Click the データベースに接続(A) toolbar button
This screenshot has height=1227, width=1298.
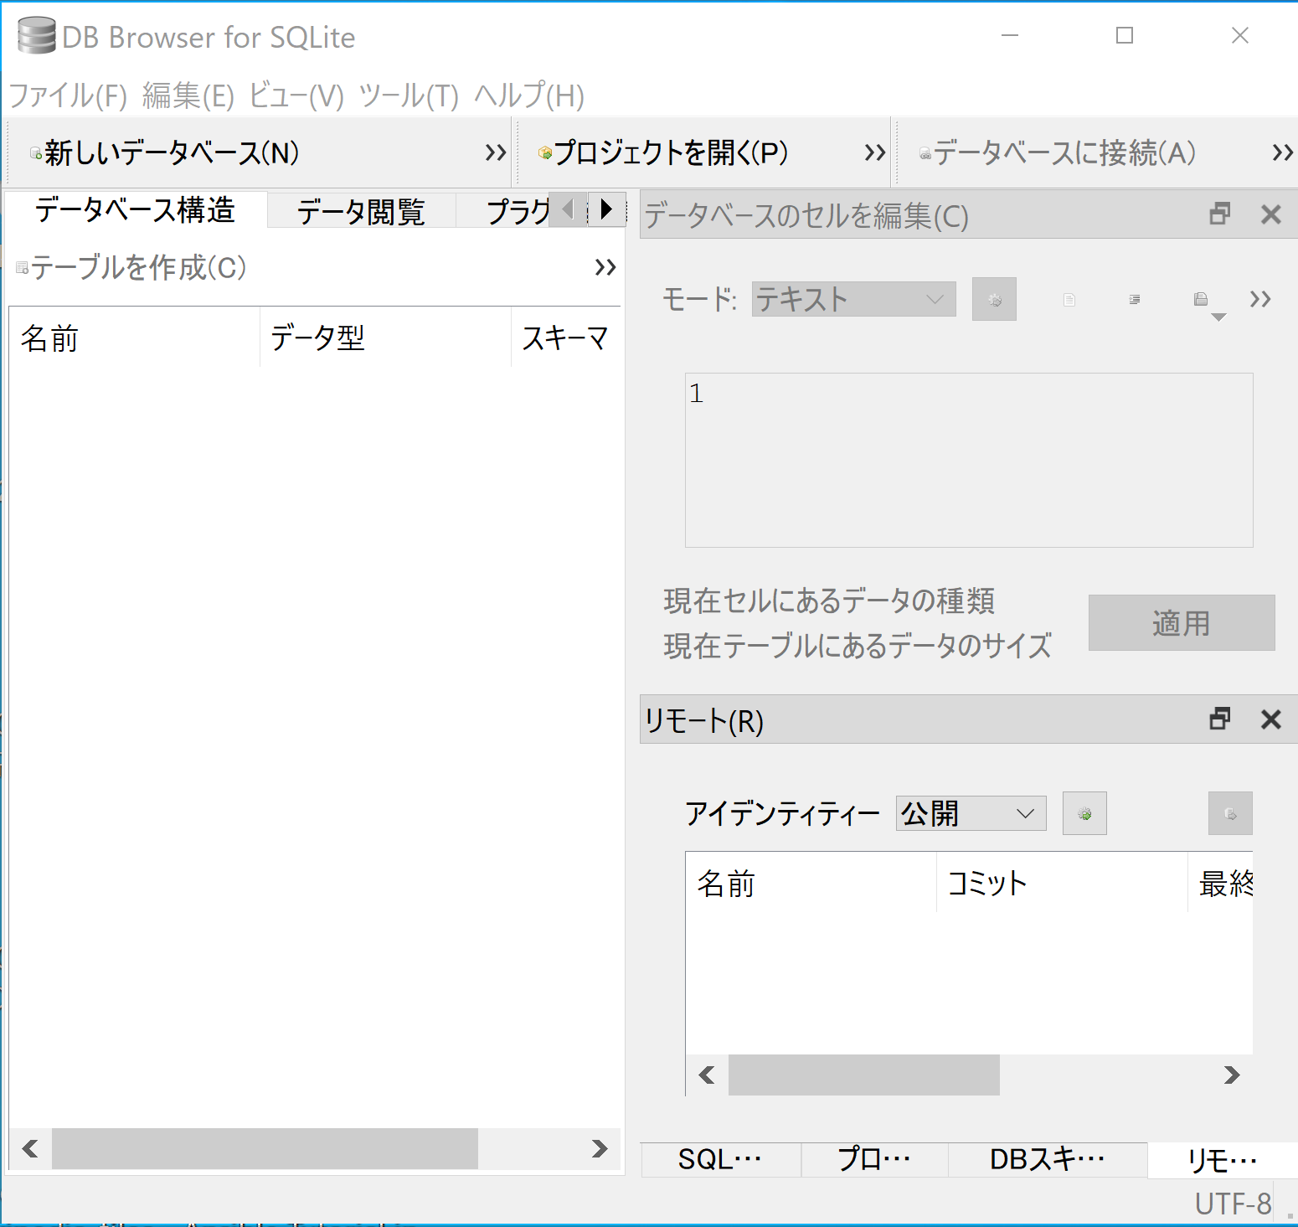tap(1058, 152)
